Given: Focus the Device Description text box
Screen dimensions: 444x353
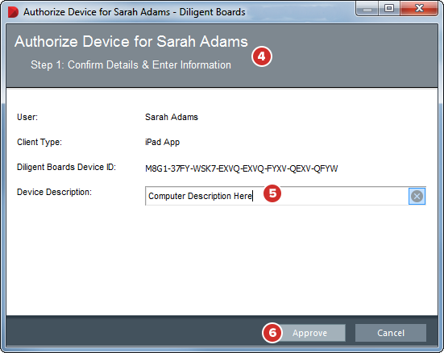Looking at the screenshot, I should click(276, 196).
